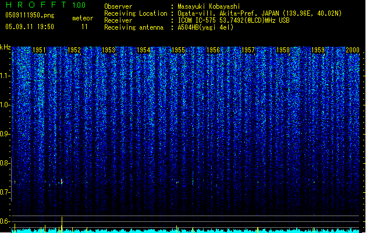The image size is (366, 233).
Task: Click the 0.7 kHz axis tick label
Action: tap(5, 192)
